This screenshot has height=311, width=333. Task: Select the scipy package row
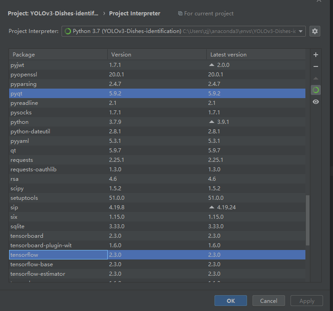(157, 188)
